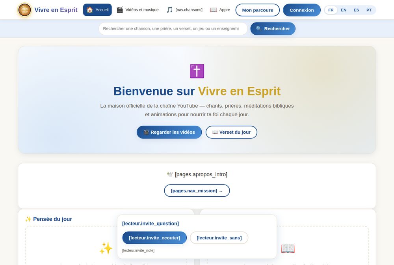
Task: Click the magnifier icon in Rechercher button
Action: [258, 28]
